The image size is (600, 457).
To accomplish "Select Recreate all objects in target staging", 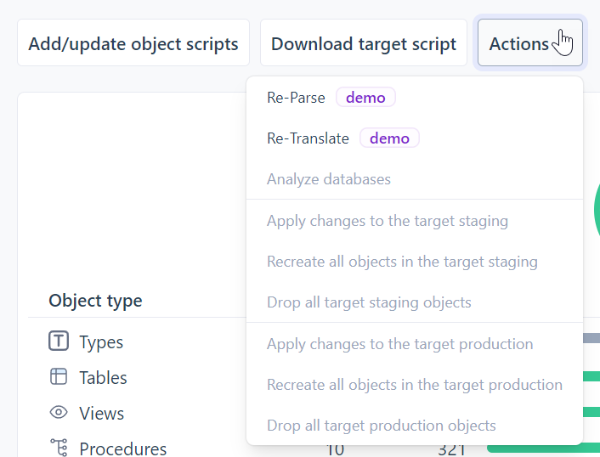I will pos(402,262).
